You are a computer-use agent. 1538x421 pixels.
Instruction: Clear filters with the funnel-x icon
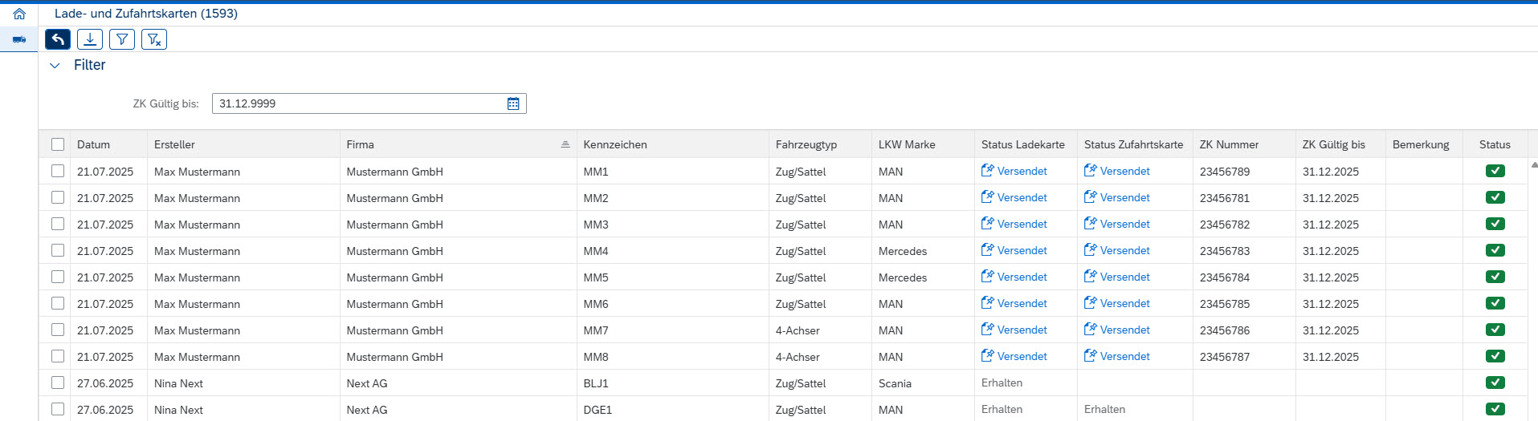click(154, 39)
